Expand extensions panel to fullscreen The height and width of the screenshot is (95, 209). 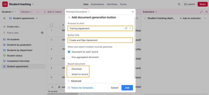tap(201, 12)
